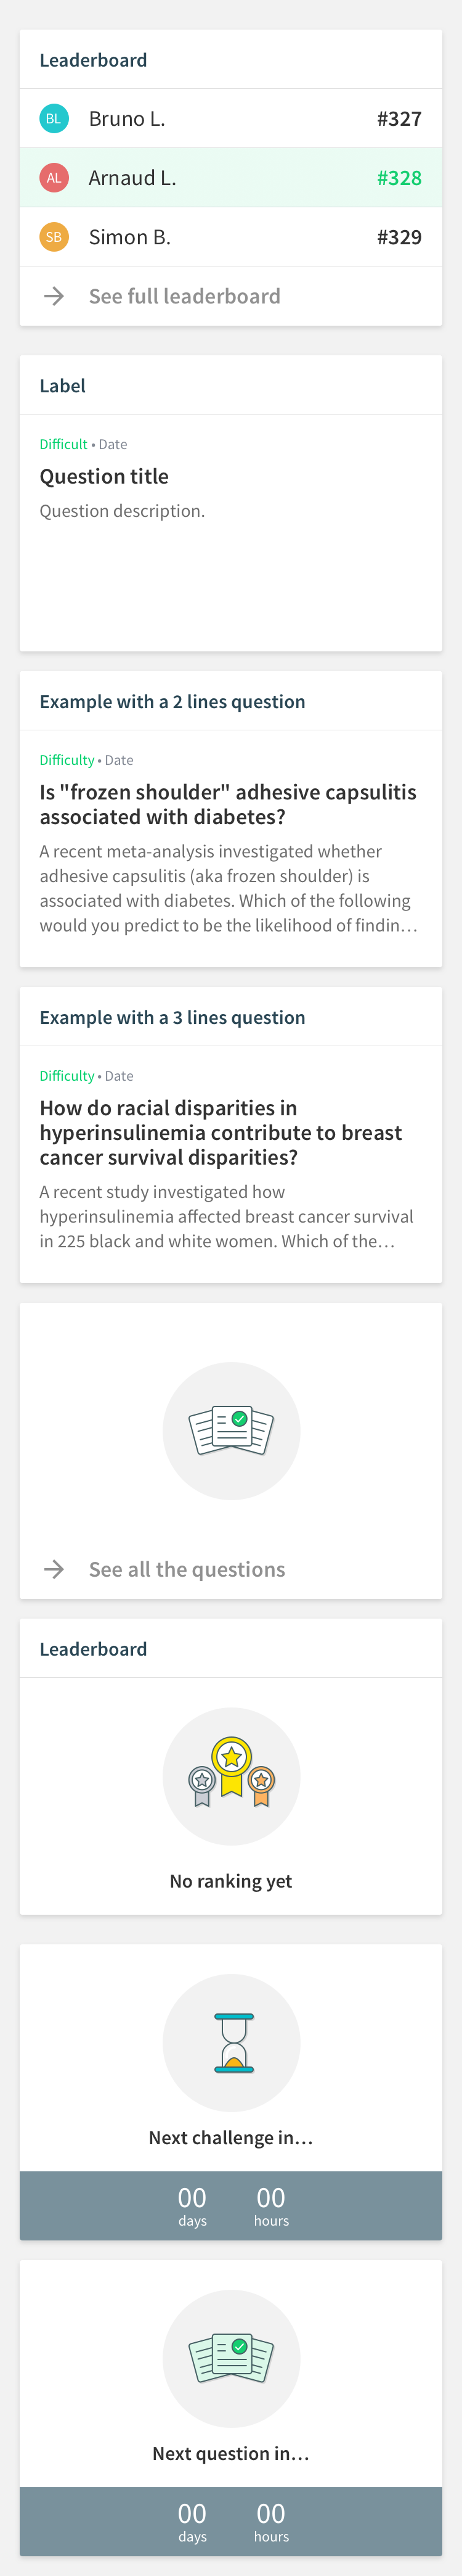Screen dimensions: 462x2576
Task: Open See all the questions link
Action: (x=188, y=1569)
